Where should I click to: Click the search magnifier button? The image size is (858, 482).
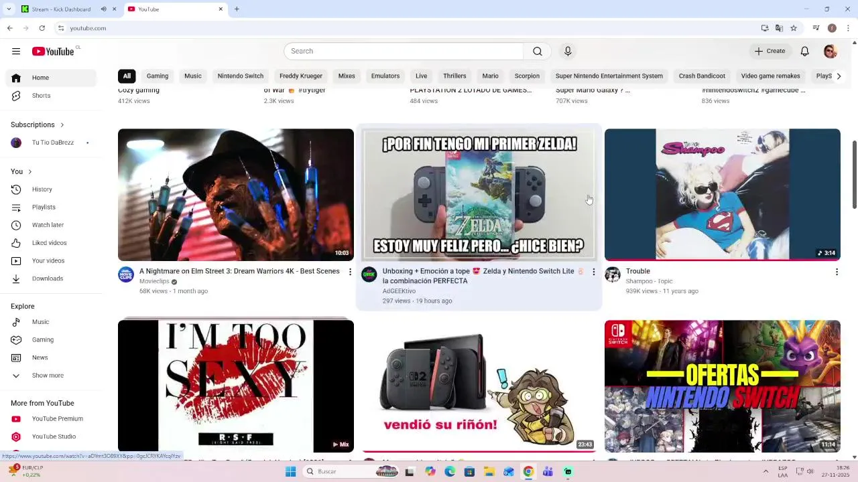click(538, 52)
